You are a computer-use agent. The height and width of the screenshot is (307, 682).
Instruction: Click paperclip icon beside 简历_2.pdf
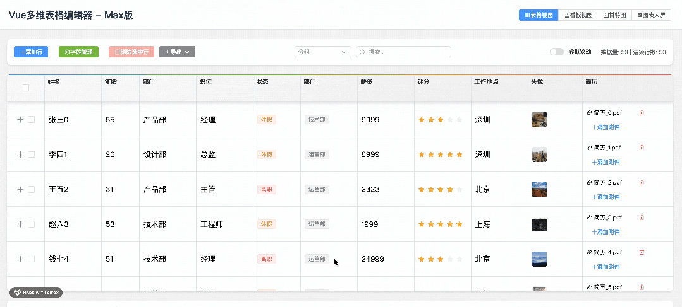(x=589, y=182)
